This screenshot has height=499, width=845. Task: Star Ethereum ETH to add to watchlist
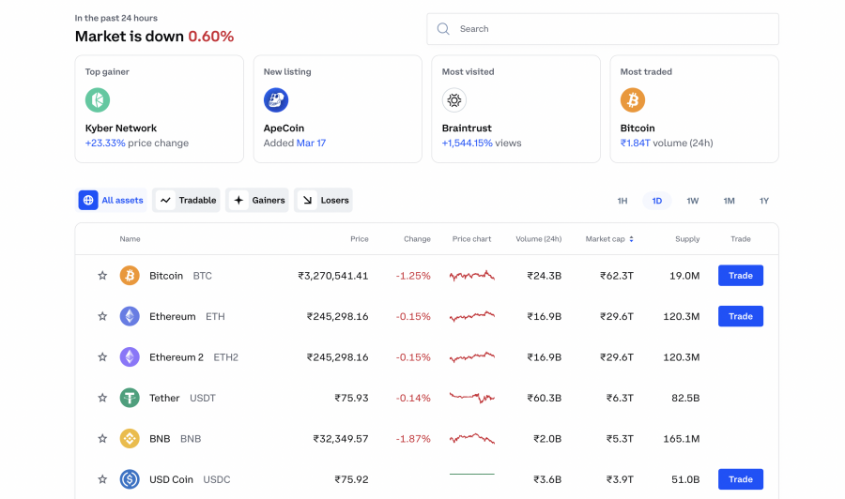102,316
